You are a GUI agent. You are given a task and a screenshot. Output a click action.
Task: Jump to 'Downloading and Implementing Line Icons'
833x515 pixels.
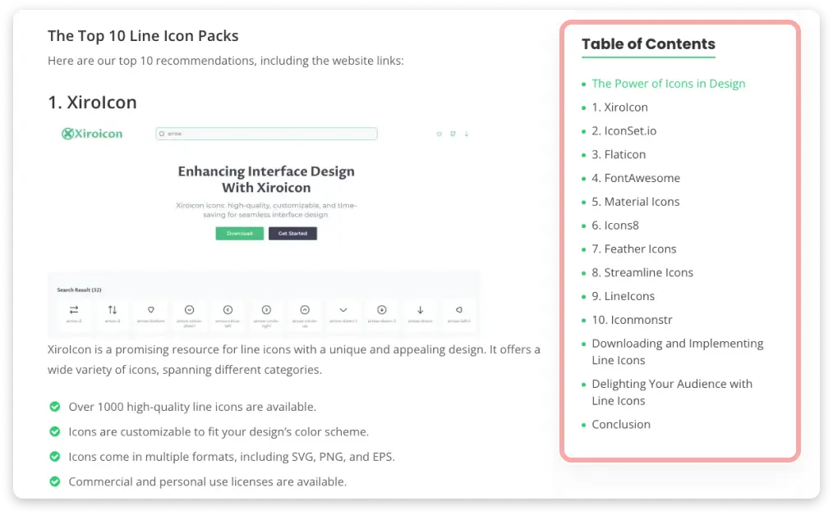tap(677, 351)
